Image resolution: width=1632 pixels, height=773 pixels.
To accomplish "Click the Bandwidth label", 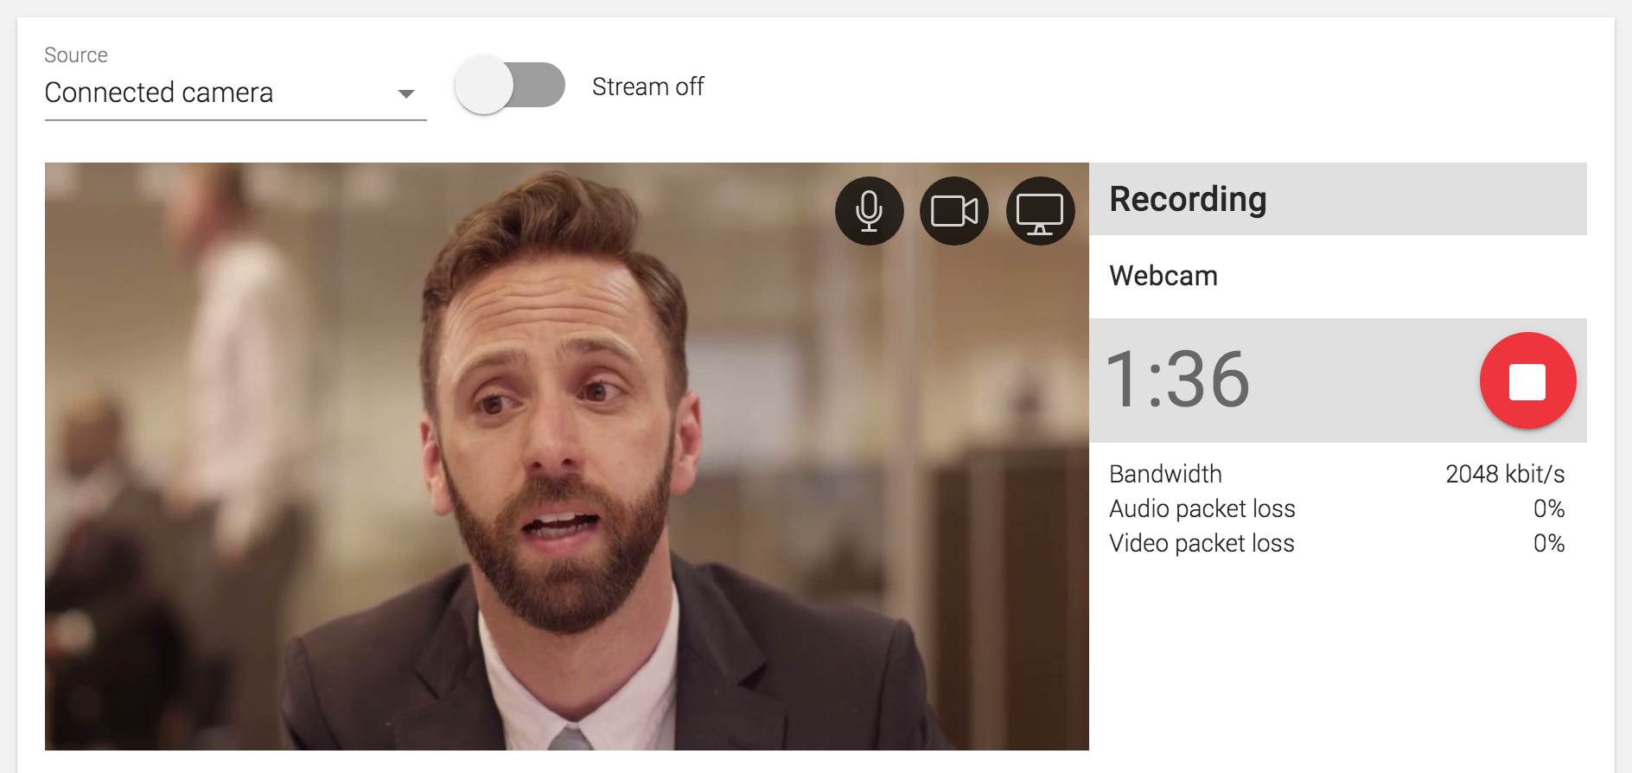I will (x=1165, y=474).
